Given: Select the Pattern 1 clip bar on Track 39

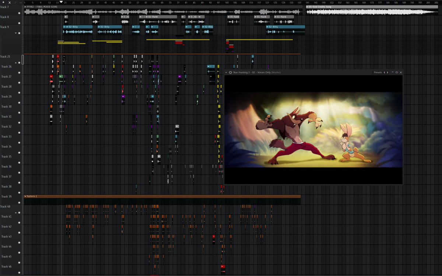Looking at the screenshot, I should [x=162, y=196].
